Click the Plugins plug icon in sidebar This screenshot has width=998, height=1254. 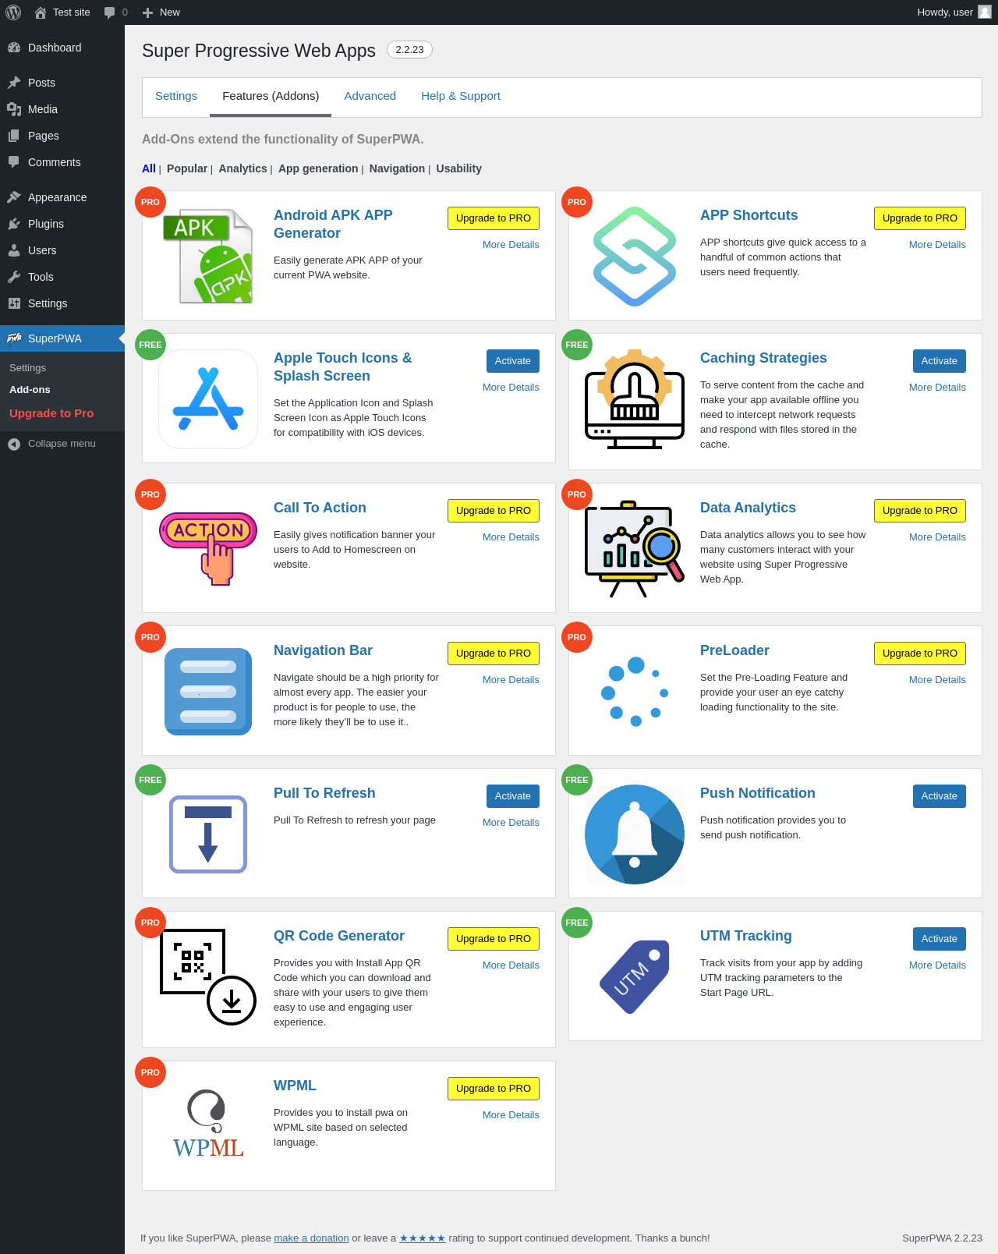coord(14,224)
